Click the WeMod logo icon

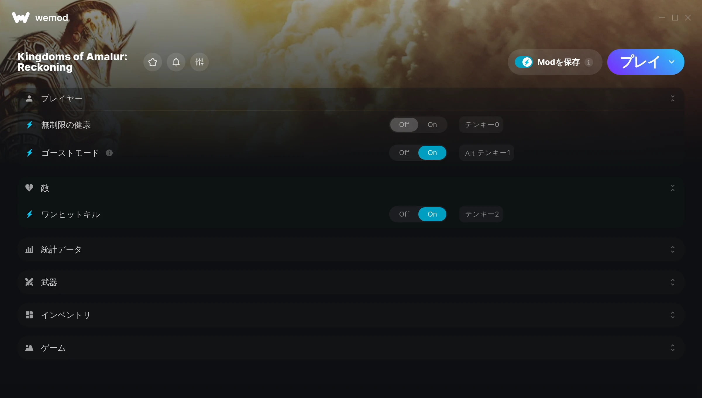tap(21, 18)
